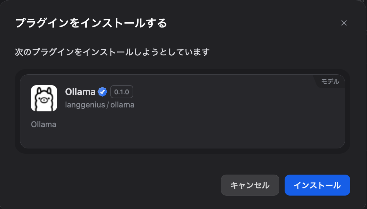Cancel the plugin installation
Screen dimensions: 367x209
250,185
